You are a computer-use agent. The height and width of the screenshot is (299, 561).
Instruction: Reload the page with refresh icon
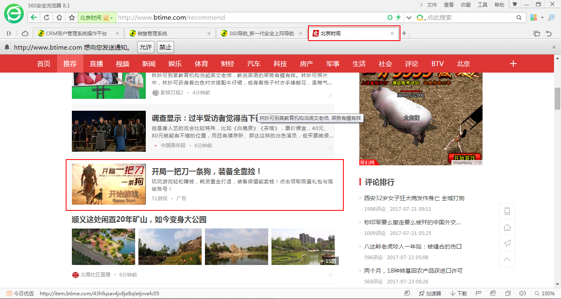point(46,18)
